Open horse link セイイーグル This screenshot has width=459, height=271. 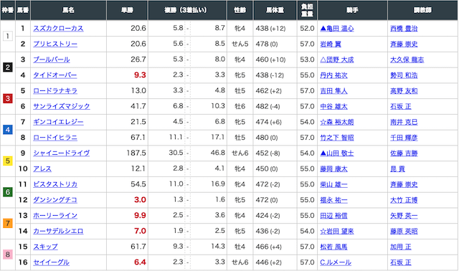(x=51, y=262)
